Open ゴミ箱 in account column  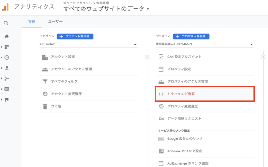89,106
